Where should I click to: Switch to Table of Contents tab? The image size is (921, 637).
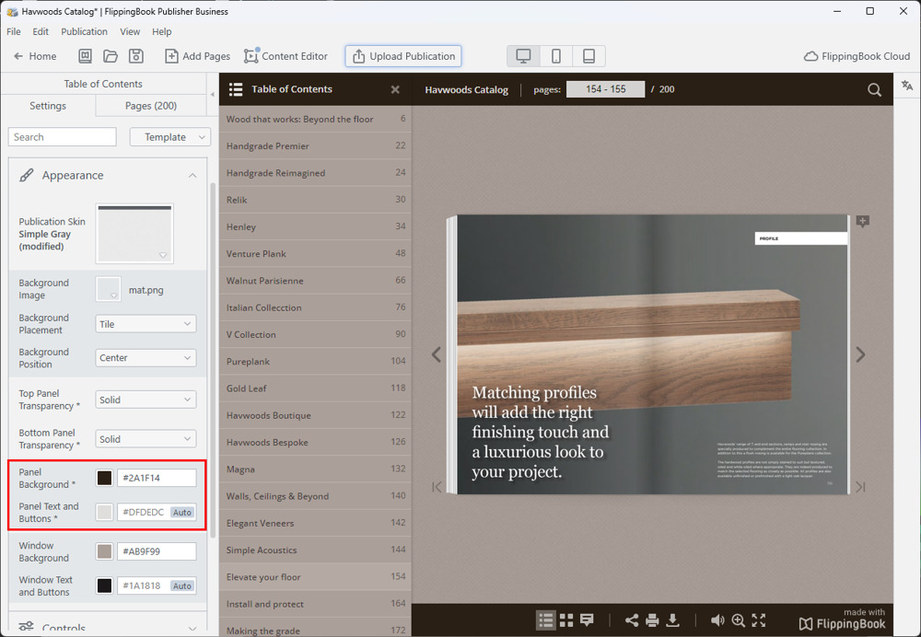tap(103, 84)
